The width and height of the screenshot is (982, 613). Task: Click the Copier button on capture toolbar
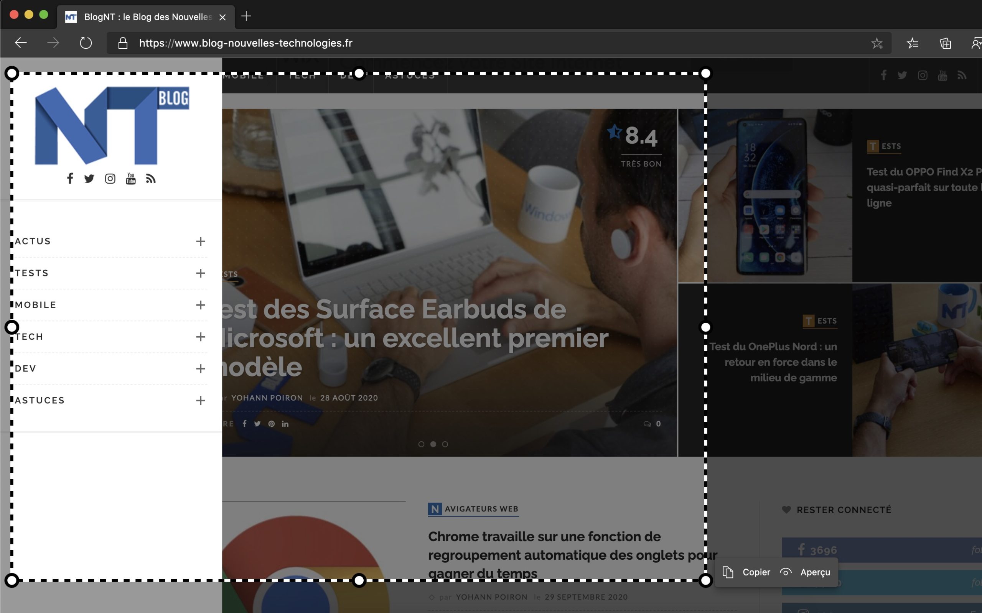[x=747, y=572]
